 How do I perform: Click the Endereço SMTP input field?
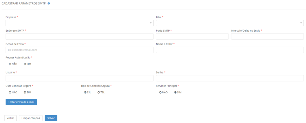click(x=79, y=37)
